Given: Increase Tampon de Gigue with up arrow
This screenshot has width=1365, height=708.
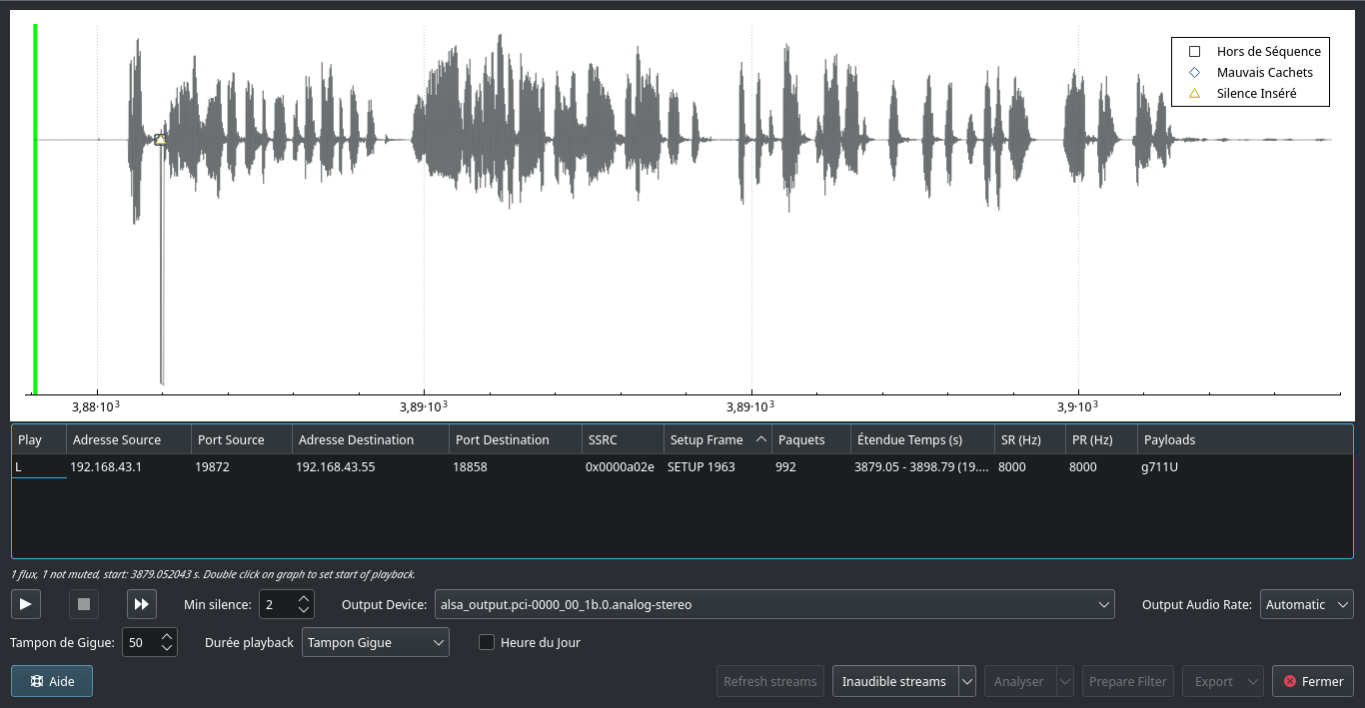Looking at the screenshot, I should pos(167,636).
